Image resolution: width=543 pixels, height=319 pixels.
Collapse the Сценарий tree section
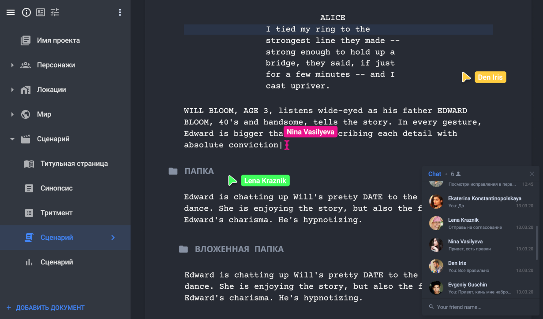12,139
